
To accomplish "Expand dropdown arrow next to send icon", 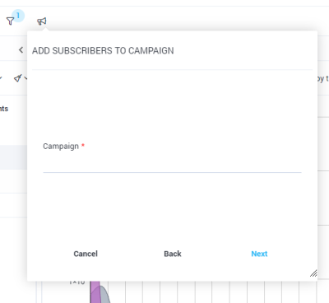I will [25, 78].
